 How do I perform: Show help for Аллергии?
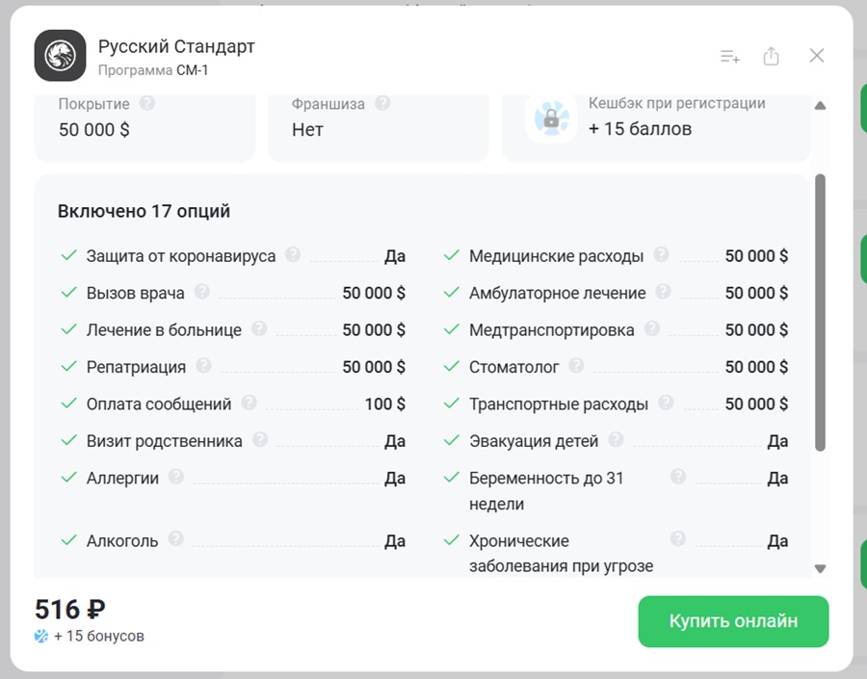coord(176,477)
